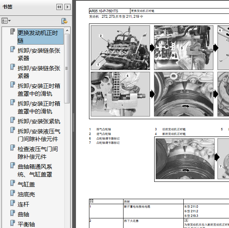The image size is (229, 228).
Task: Click the panel splitter grip handle
Action: [74, 122]
